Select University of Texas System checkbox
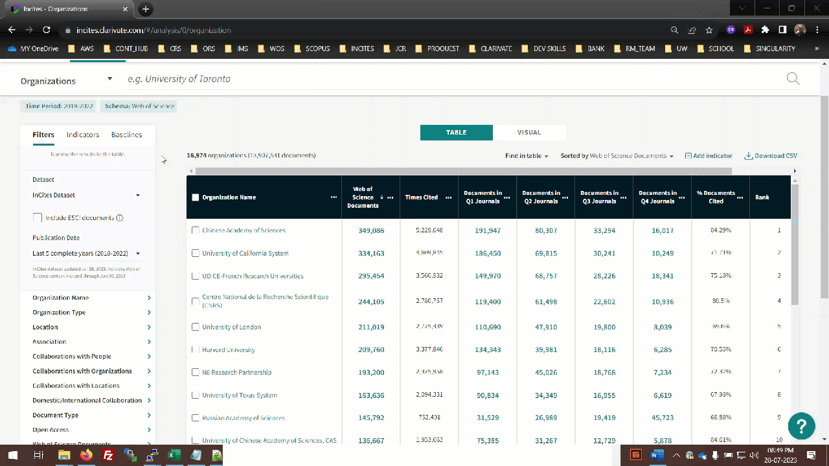Viewport: 829px width, 466px height. 196,395
